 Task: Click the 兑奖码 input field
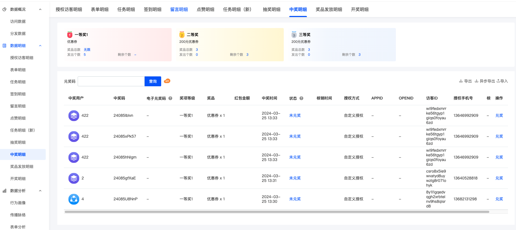click(x=111, y=81)
